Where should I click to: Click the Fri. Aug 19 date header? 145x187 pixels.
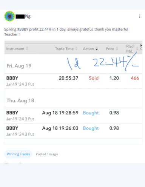19,66
